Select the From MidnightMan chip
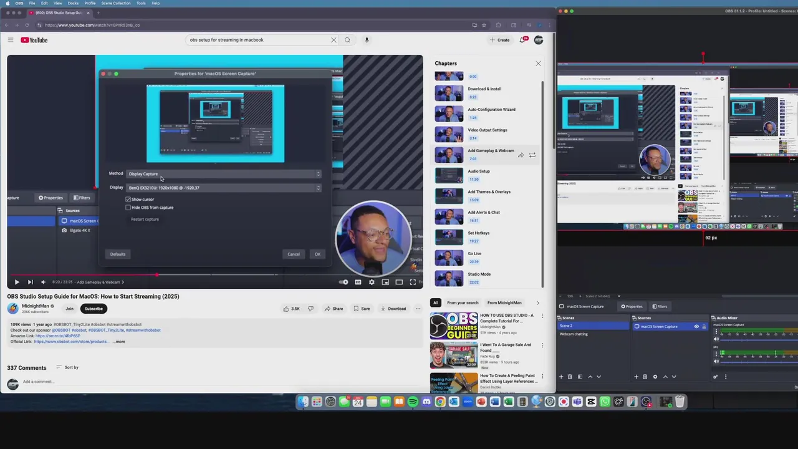 point(504,302)
